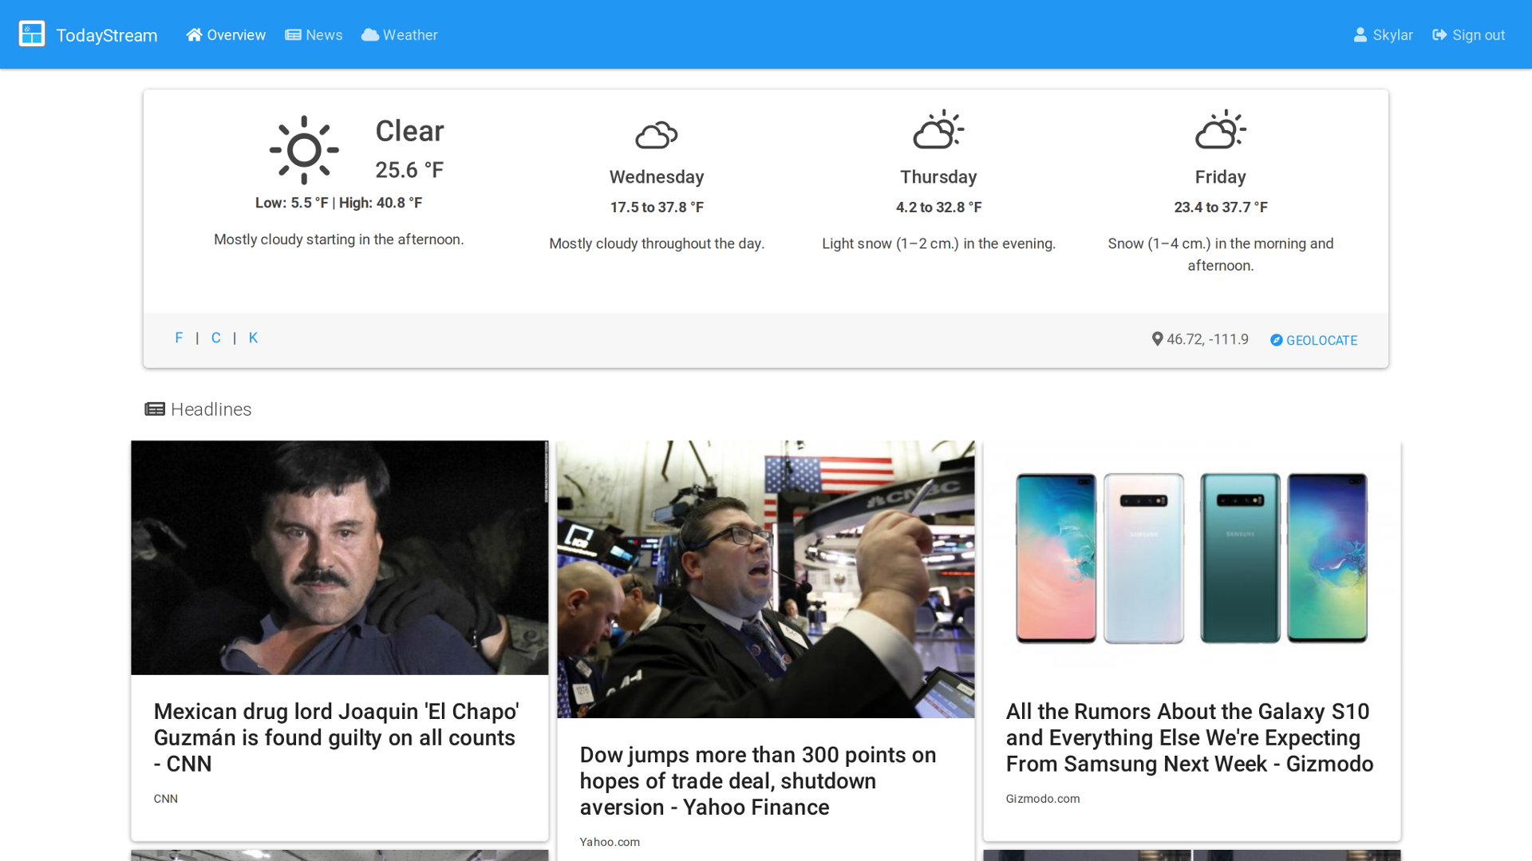Image resolution: width=1532 pixels, height=861 pixels.
Task: Click the Headlines heading text
Action: click(211, 409)
